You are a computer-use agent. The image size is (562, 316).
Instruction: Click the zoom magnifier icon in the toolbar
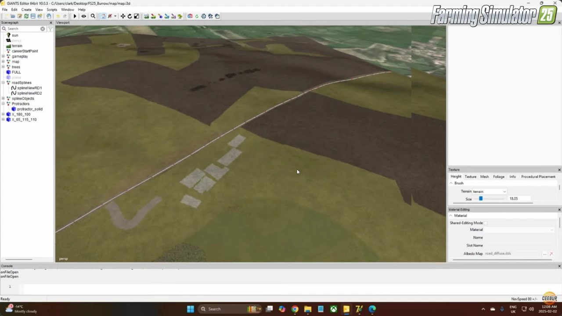pos(93,16)
